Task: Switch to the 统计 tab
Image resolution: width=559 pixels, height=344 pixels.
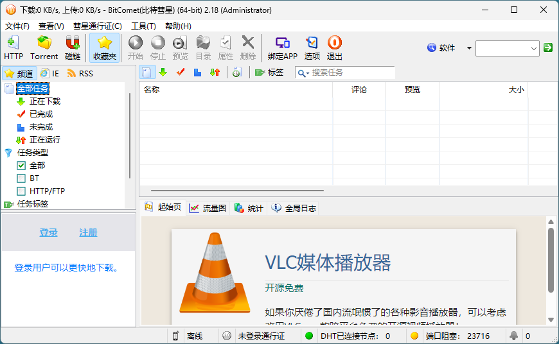Action: pyautogui.click(x=249, y=209)
